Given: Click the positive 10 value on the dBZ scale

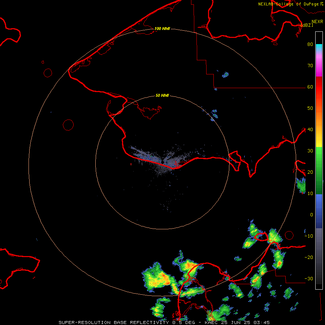Looking at the screenshot, I should coord(310,194).
